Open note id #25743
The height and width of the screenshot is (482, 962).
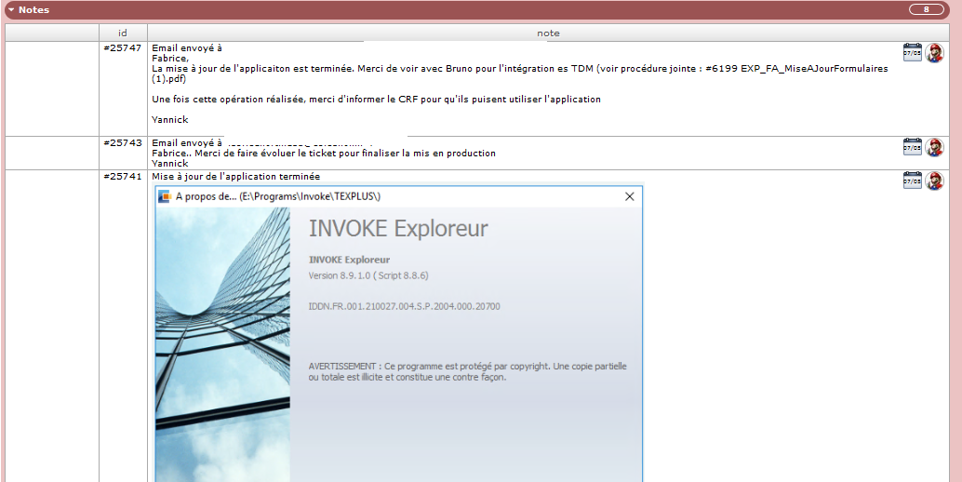pos(123,142)
